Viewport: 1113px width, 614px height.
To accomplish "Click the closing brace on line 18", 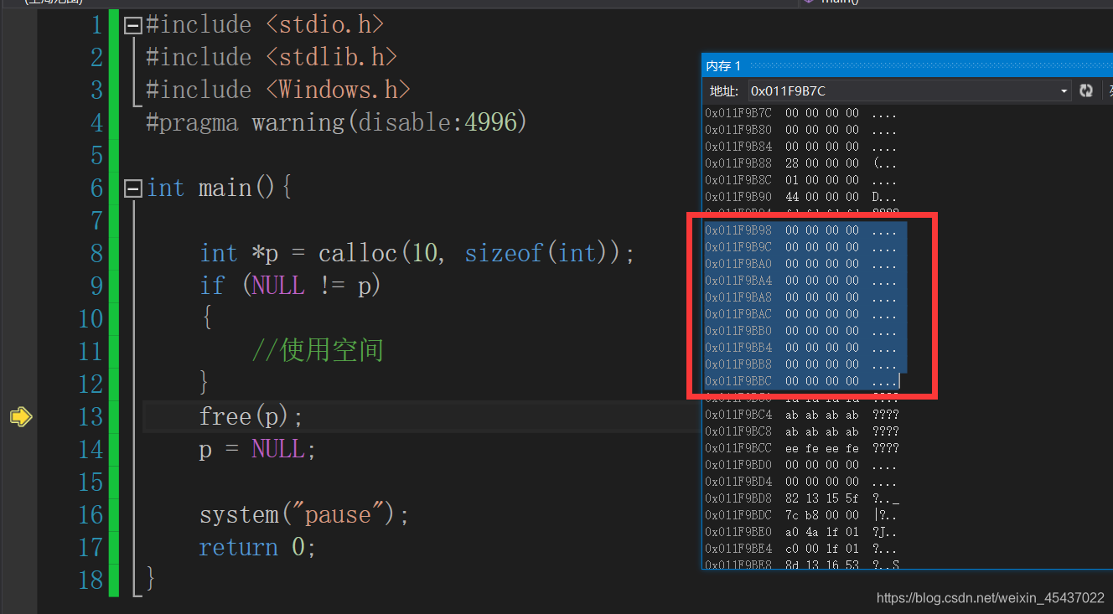I will (x=151, y=579).
